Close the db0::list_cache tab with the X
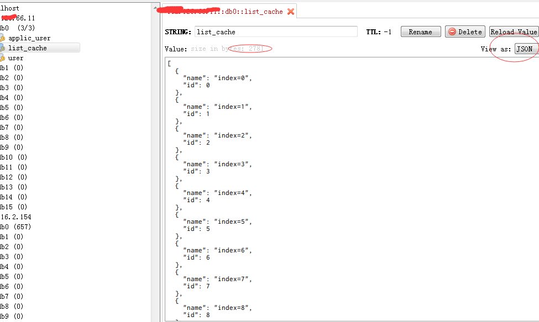 click(291, 12)
